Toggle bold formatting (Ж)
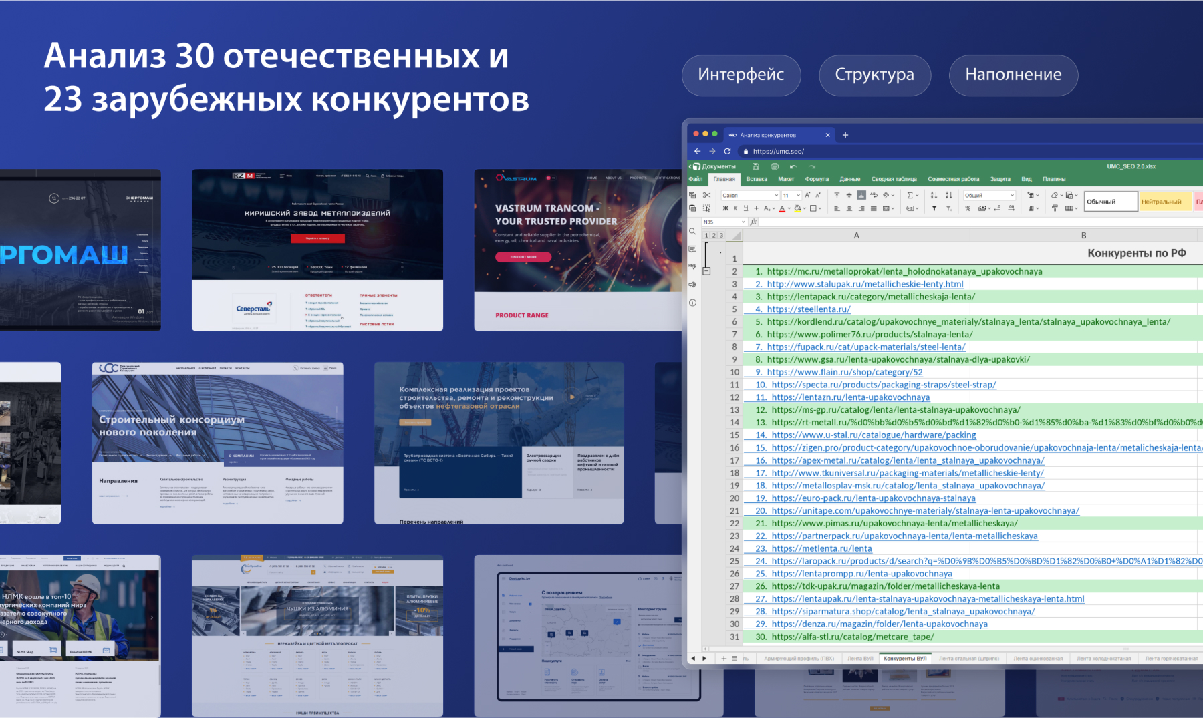The image size is (1203, 718). click(726, 208)
